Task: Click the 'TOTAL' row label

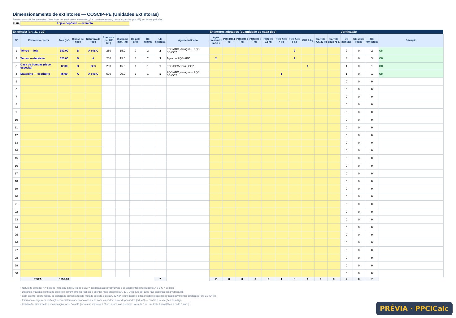Action: [39, 279]
